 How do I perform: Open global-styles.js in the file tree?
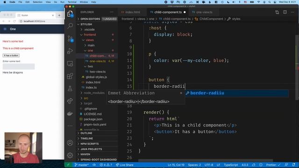(x=96, y=77)
